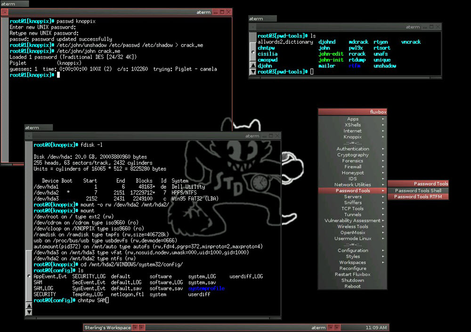
Task: Expand submenu arrow for Servers
Action: [x=383, y=197]
